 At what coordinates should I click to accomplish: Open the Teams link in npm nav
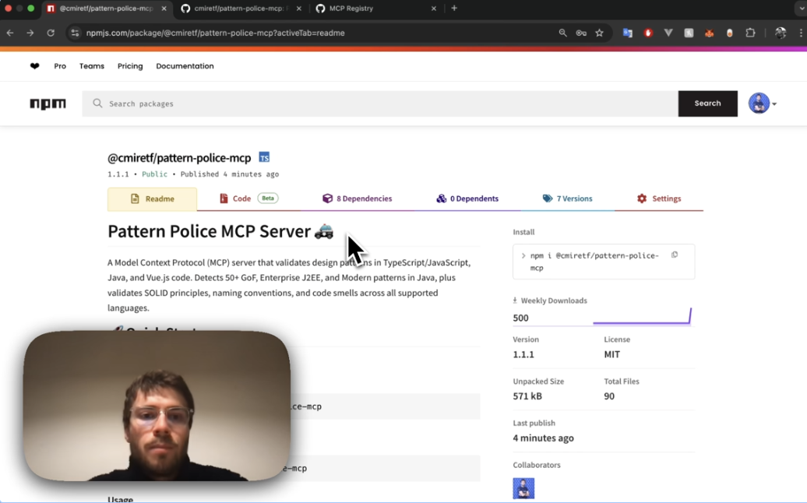click(92, 66)
